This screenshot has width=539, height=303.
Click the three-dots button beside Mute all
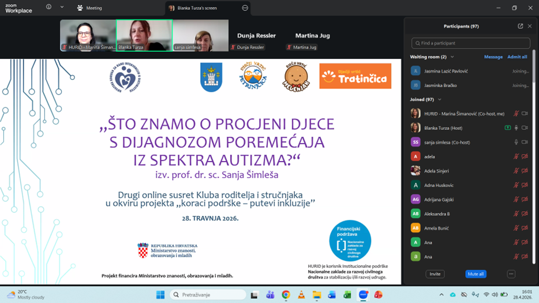click(511, 274)
